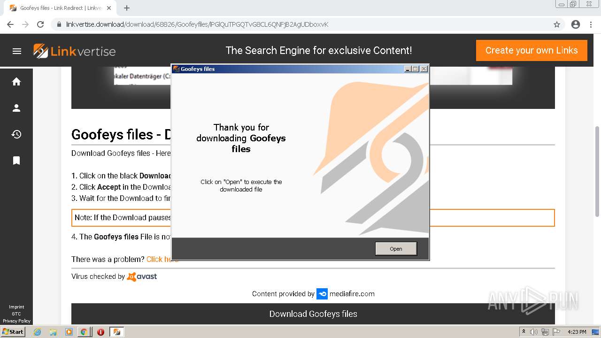Click the Linkvertise logo

coord(74,51)
